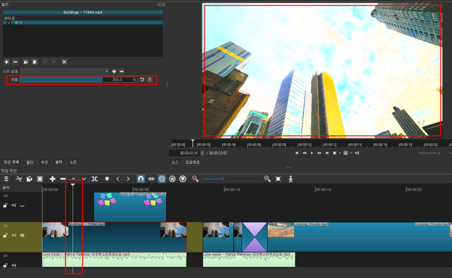Remove the selected filter with the minus button

click(x=16, y=61)
